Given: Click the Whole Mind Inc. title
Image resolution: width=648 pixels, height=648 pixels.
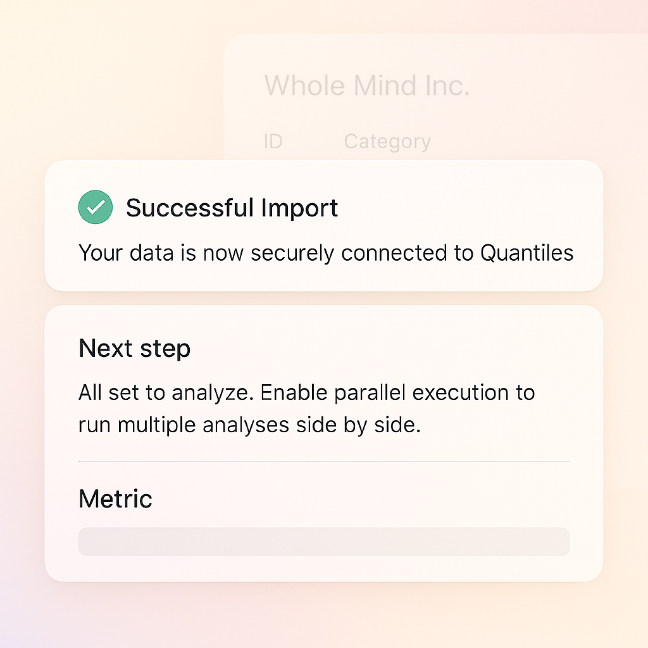Looking at the screenshot, I should coord(367,85).
